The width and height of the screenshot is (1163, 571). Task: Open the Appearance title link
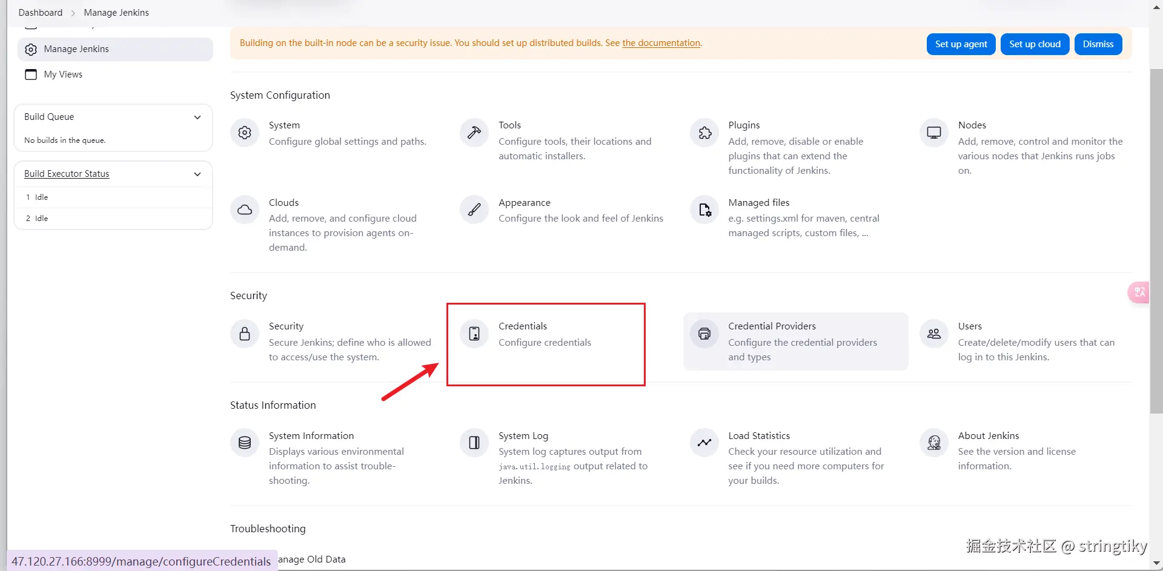coord(525,203)
